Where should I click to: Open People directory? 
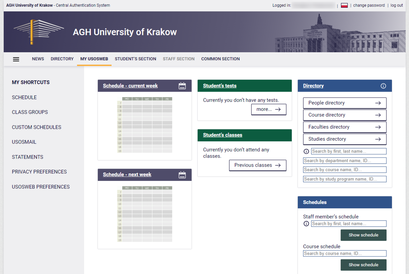coord(345,103)
